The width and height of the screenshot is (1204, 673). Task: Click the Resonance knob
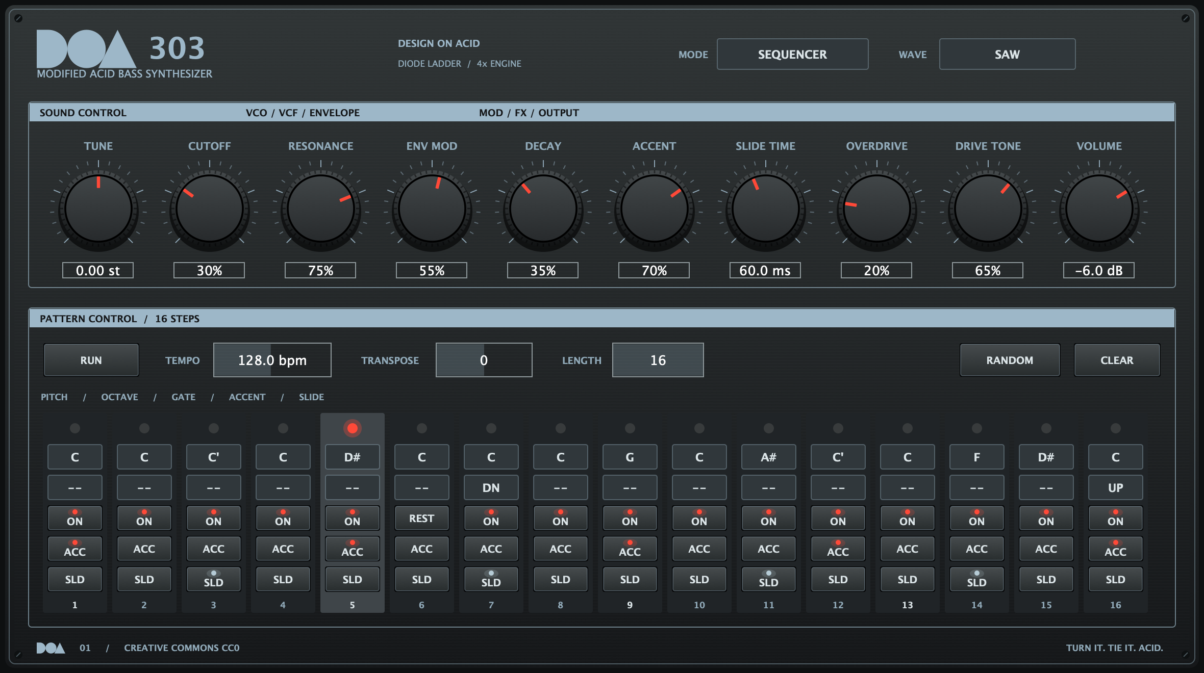coord(321,208)
